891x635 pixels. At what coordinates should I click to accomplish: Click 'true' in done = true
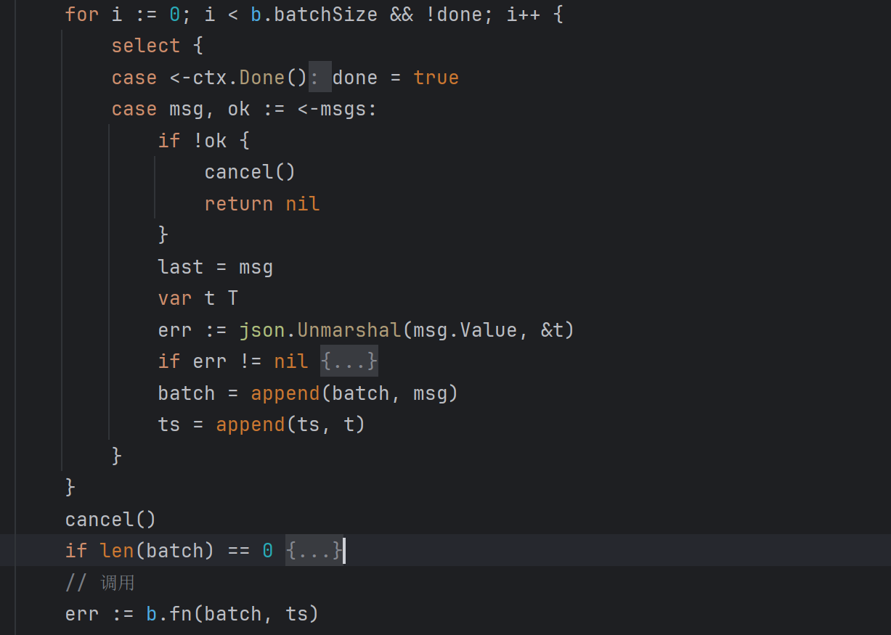click(436, 77)
